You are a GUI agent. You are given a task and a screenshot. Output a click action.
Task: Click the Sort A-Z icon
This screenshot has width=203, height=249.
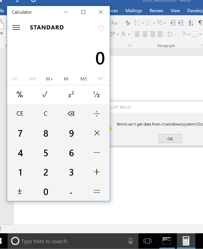tap(191, 23)
